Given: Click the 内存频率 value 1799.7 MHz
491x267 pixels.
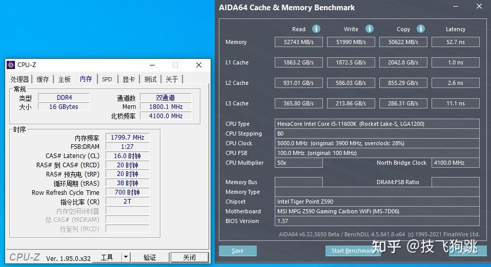Looking at the screenshot, I should point(128,137).
